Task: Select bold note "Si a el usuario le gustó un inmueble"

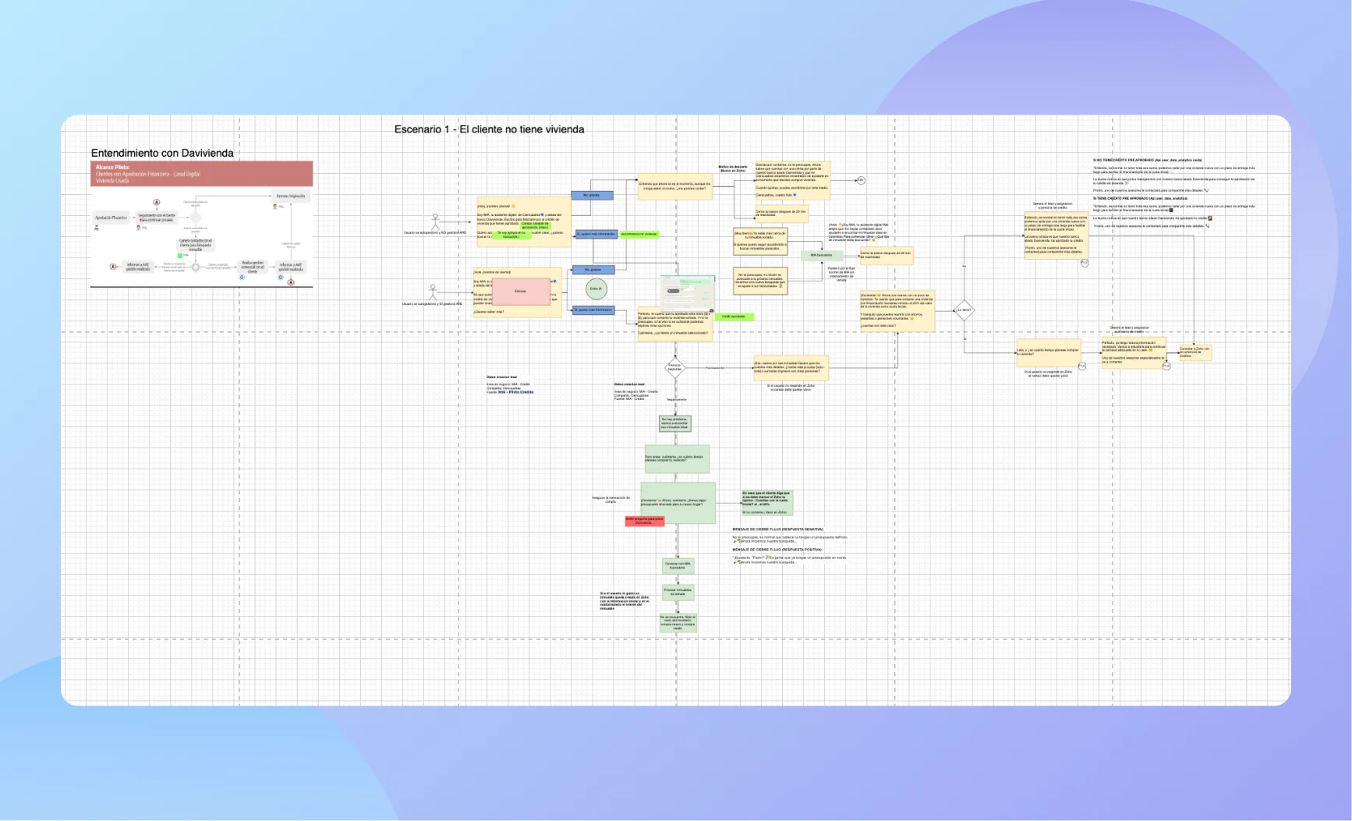Action: (x=625, y=601)
